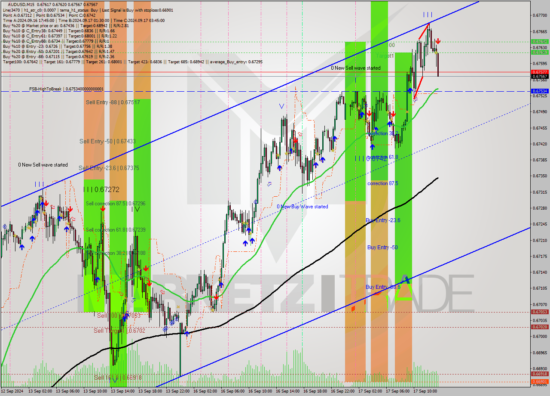This screenshot has width=550, height=396.
Task: Click the 'Sell Entry -50 | 0.67433' label
Action: 107,141
